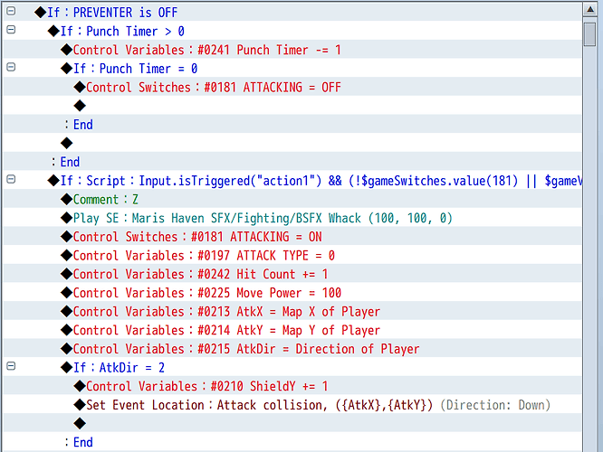Select the 'Play SE : BSFX Whack' line
This screenshot has height=452, width=603.
click(292, 218)
